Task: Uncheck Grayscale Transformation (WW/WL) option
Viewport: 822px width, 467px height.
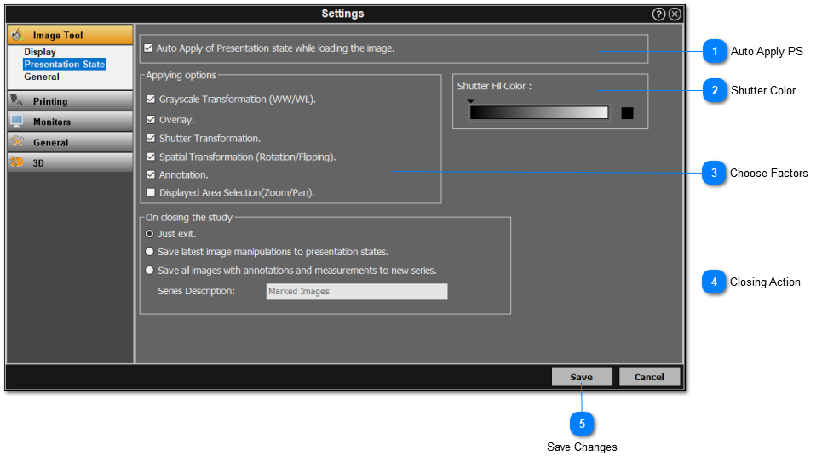Action: coord(152,100)
